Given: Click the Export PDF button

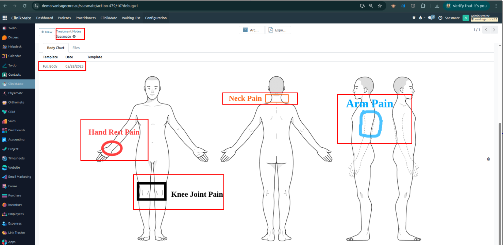Looking at the screenshot, I should click(278, 30).
